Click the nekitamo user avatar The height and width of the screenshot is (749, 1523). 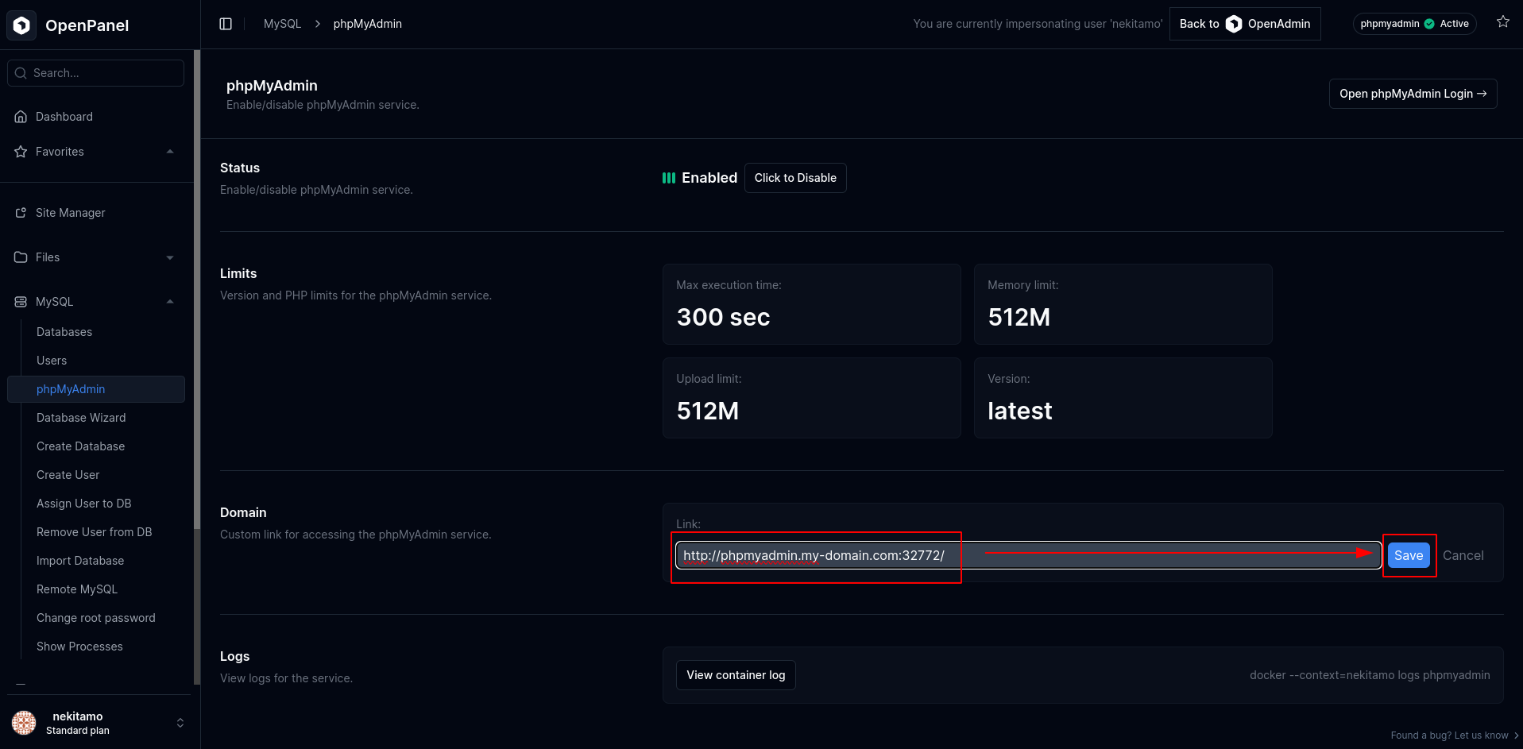click(24, 723)
